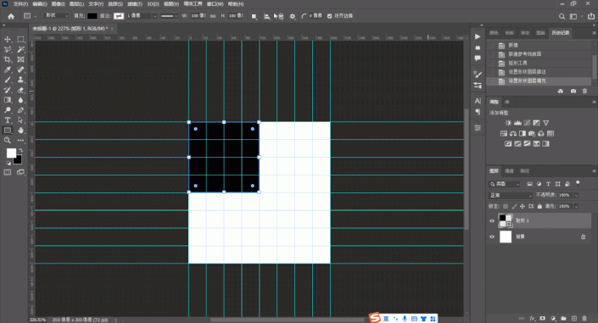
Task: Hide the 背景 layer eye icon
Action: pos(492,237)
